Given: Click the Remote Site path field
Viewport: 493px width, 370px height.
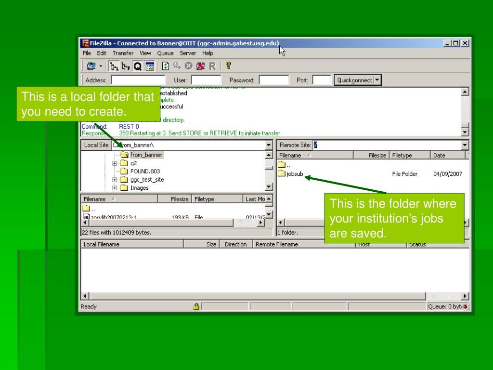Looking at the screenshot, I should coord(387,145).
